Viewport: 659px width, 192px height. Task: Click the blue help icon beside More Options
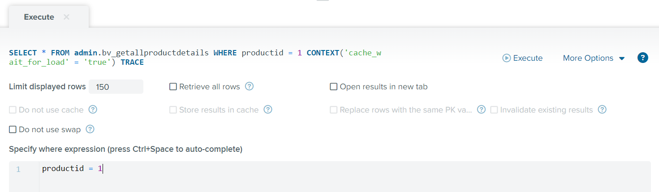point(643,58)
